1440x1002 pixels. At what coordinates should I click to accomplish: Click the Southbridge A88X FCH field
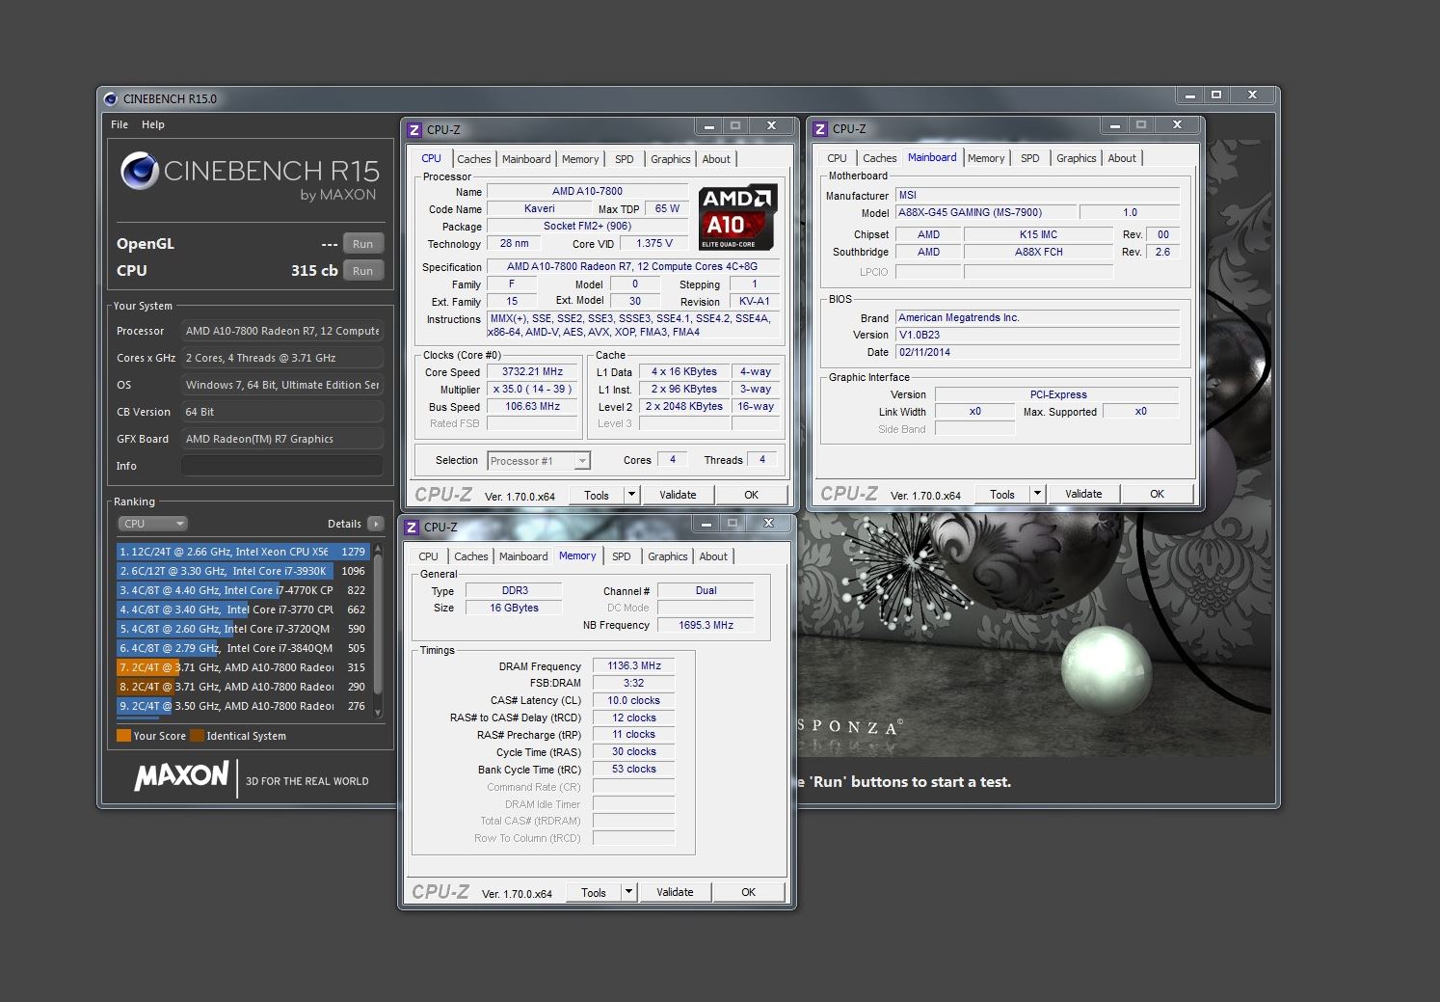pyautogui.click(x=1038, y=252)
